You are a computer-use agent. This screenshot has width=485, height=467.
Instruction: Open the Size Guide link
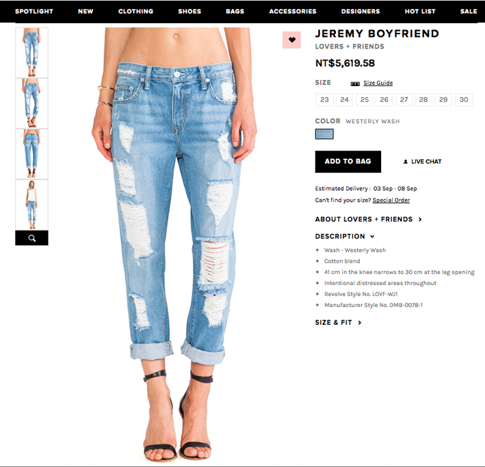coord(378,83)
